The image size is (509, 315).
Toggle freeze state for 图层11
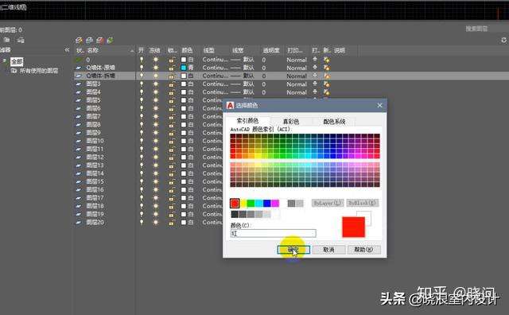point(156,149)
